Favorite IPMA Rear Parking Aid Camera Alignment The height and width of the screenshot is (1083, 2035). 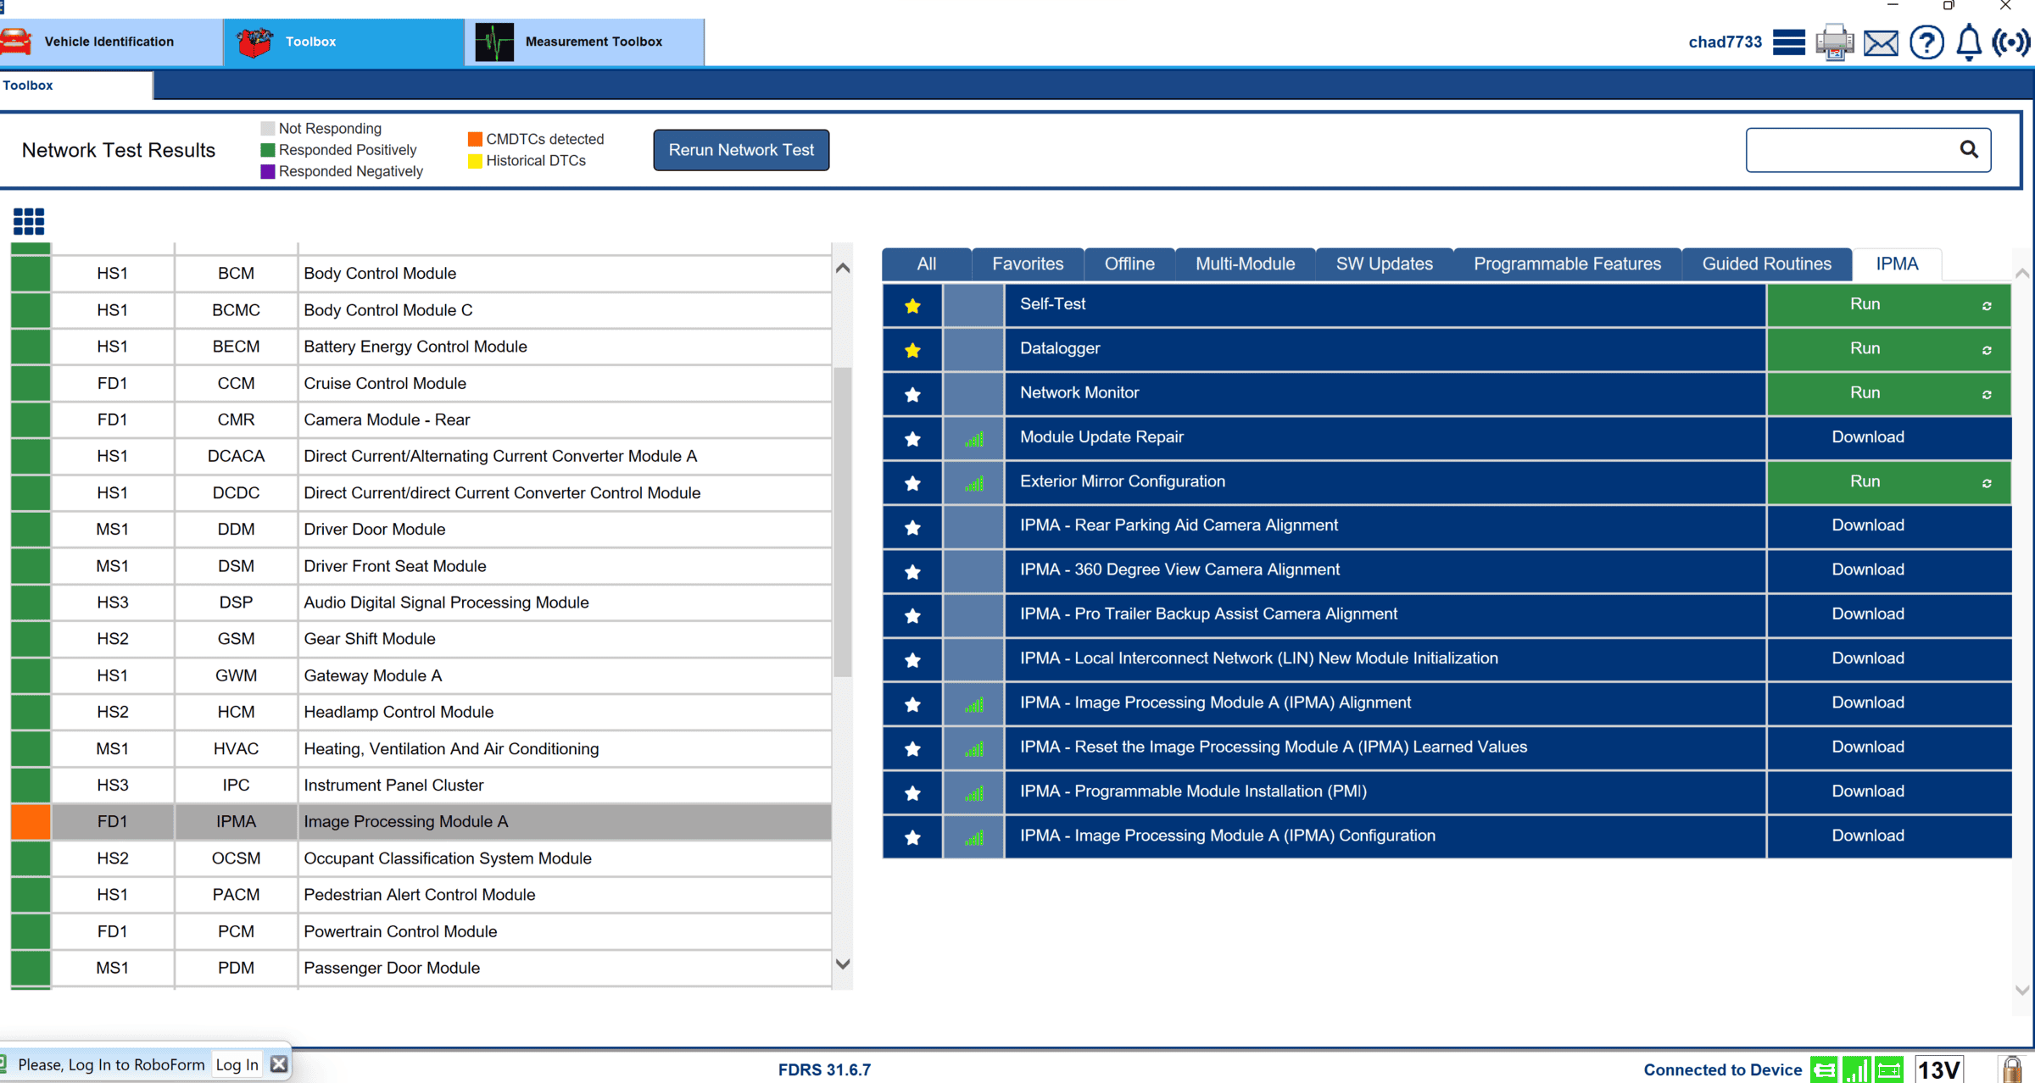click(912, 527)
